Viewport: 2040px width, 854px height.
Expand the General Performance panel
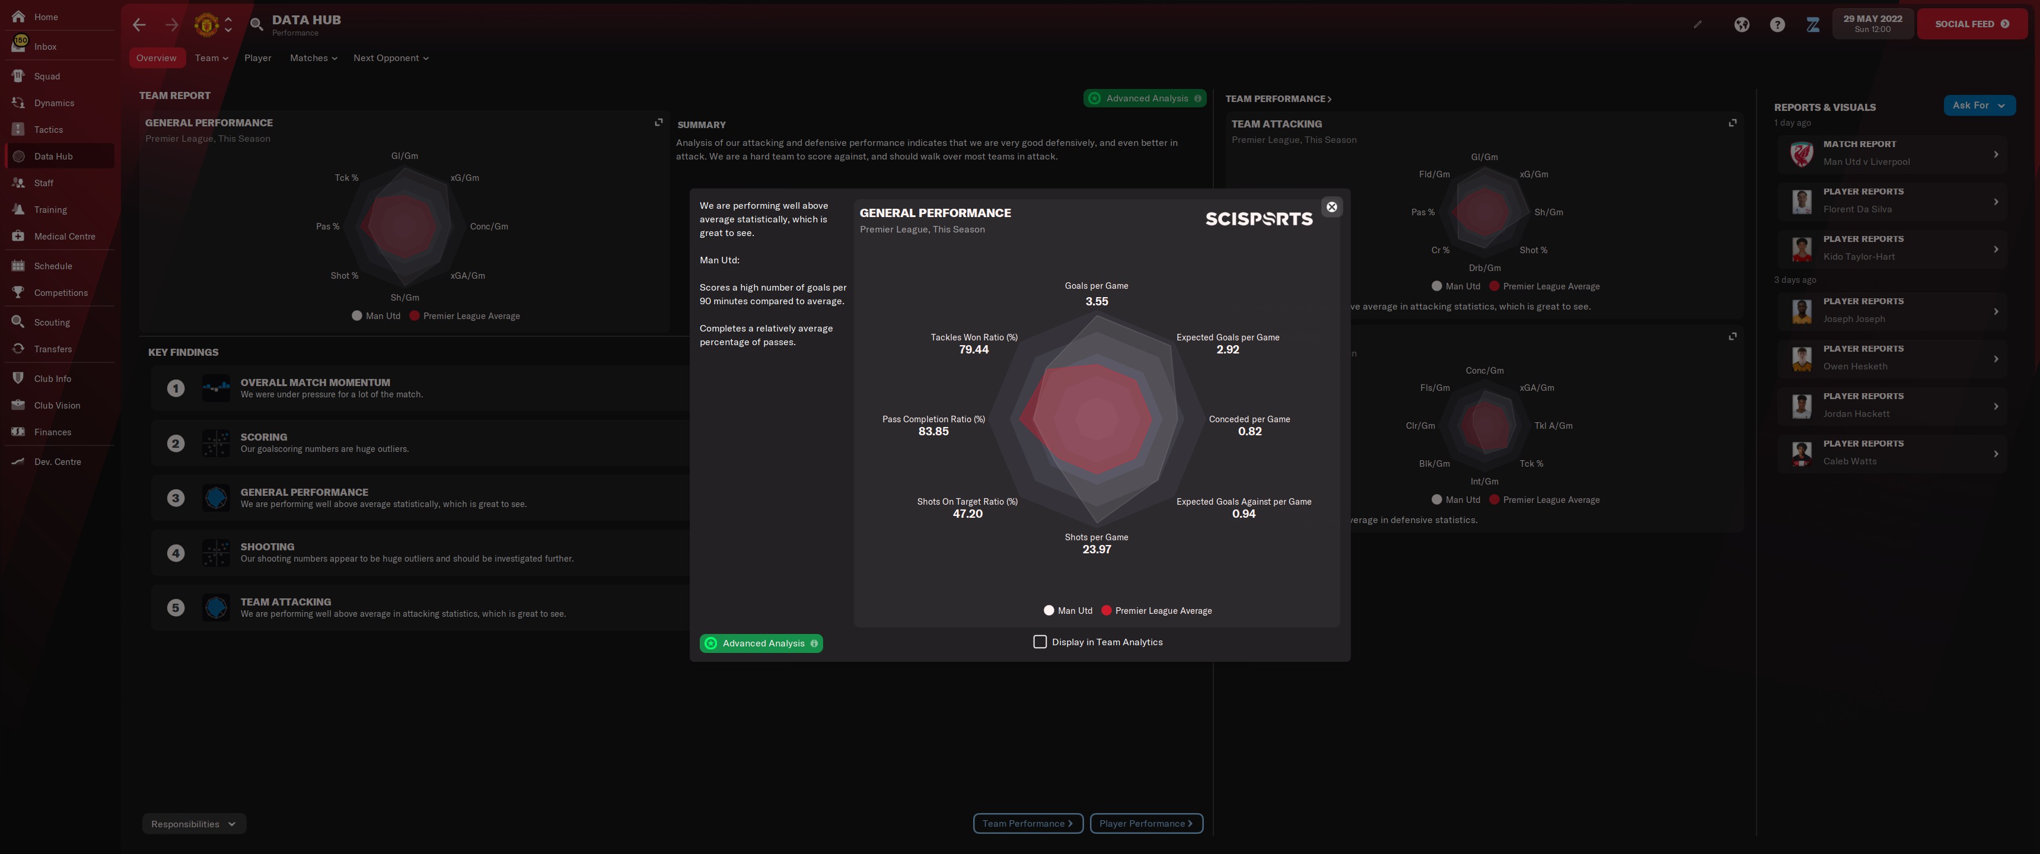click(658, 122)
